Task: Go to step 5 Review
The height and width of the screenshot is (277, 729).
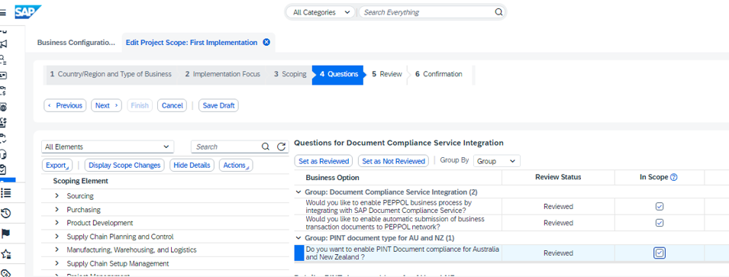Action: 387,74
